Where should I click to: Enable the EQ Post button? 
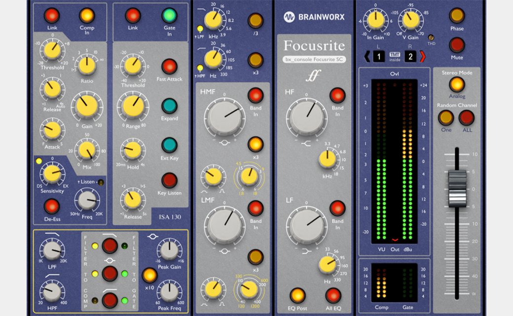(297, 295)
